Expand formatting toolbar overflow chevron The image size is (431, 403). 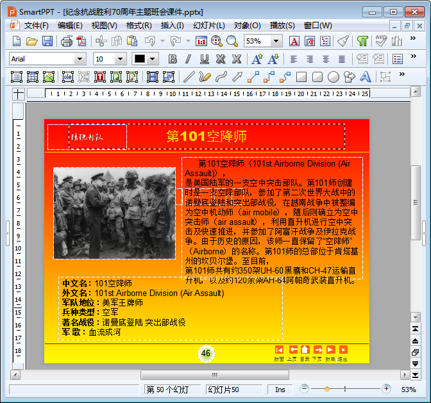tap(414, 56)
